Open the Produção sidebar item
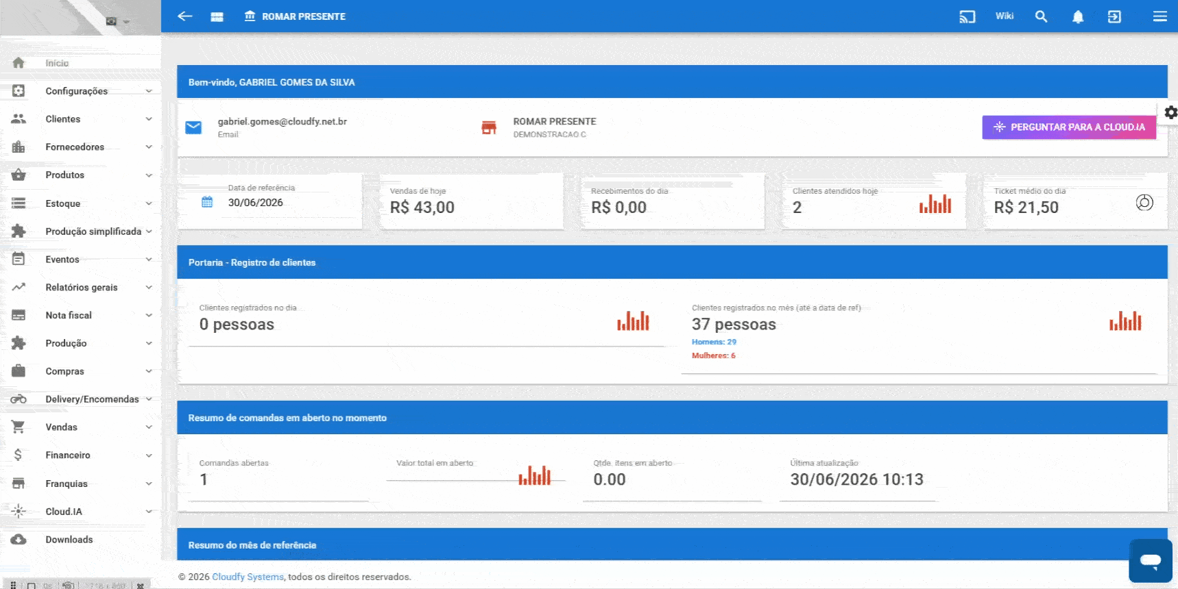This screenshot has width=1178, height=589. tap(80, 343)
